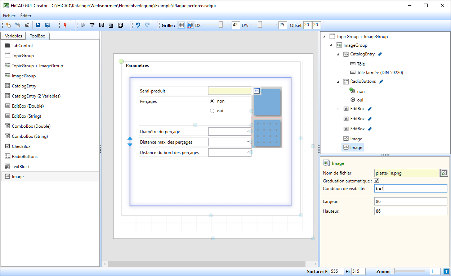Collapse the RadioButtons node in the tree
The height and width of the screenshot is (276, 451).
click(338, 82)
